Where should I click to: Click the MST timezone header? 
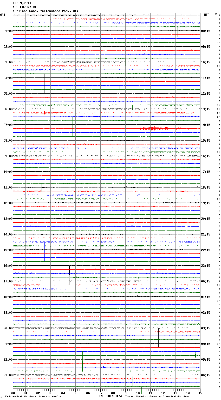click(x=3, y=15)
